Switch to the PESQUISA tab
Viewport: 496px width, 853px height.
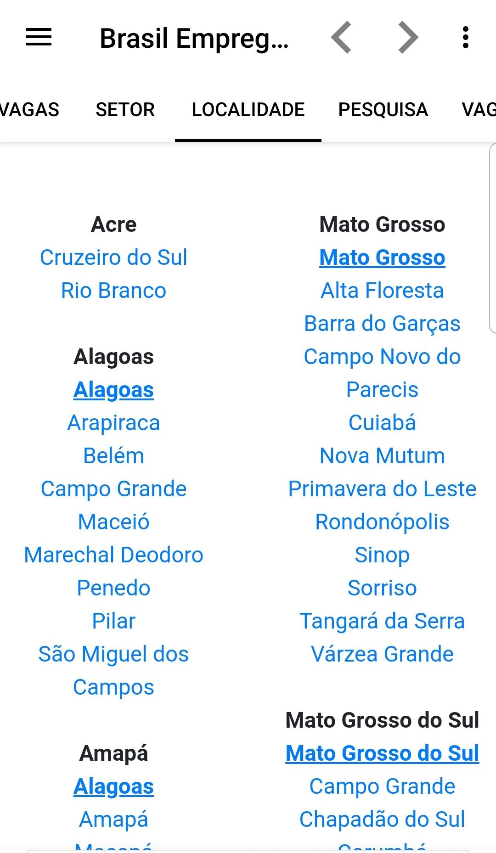point(383,110)
